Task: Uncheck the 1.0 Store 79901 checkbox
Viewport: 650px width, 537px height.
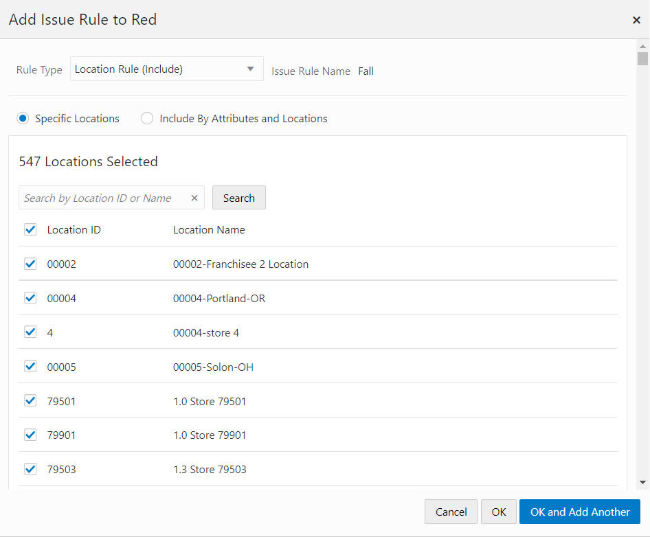Action: [30, 435]
